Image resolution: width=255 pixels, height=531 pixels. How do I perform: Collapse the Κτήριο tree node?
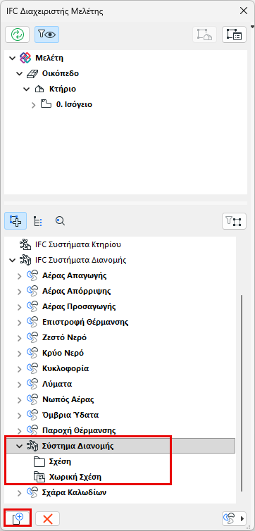tap(26, 89)
